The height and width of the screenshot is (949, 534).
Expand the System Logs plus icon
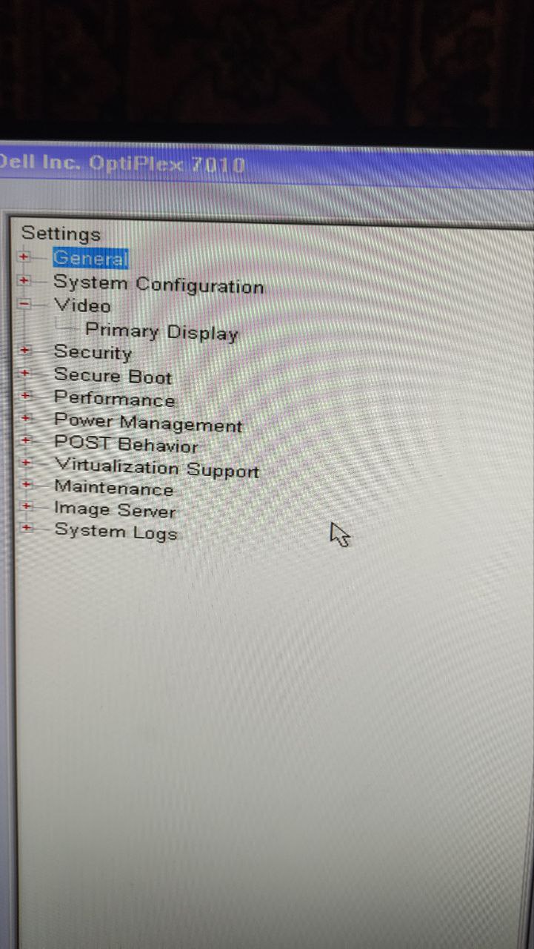27,528
